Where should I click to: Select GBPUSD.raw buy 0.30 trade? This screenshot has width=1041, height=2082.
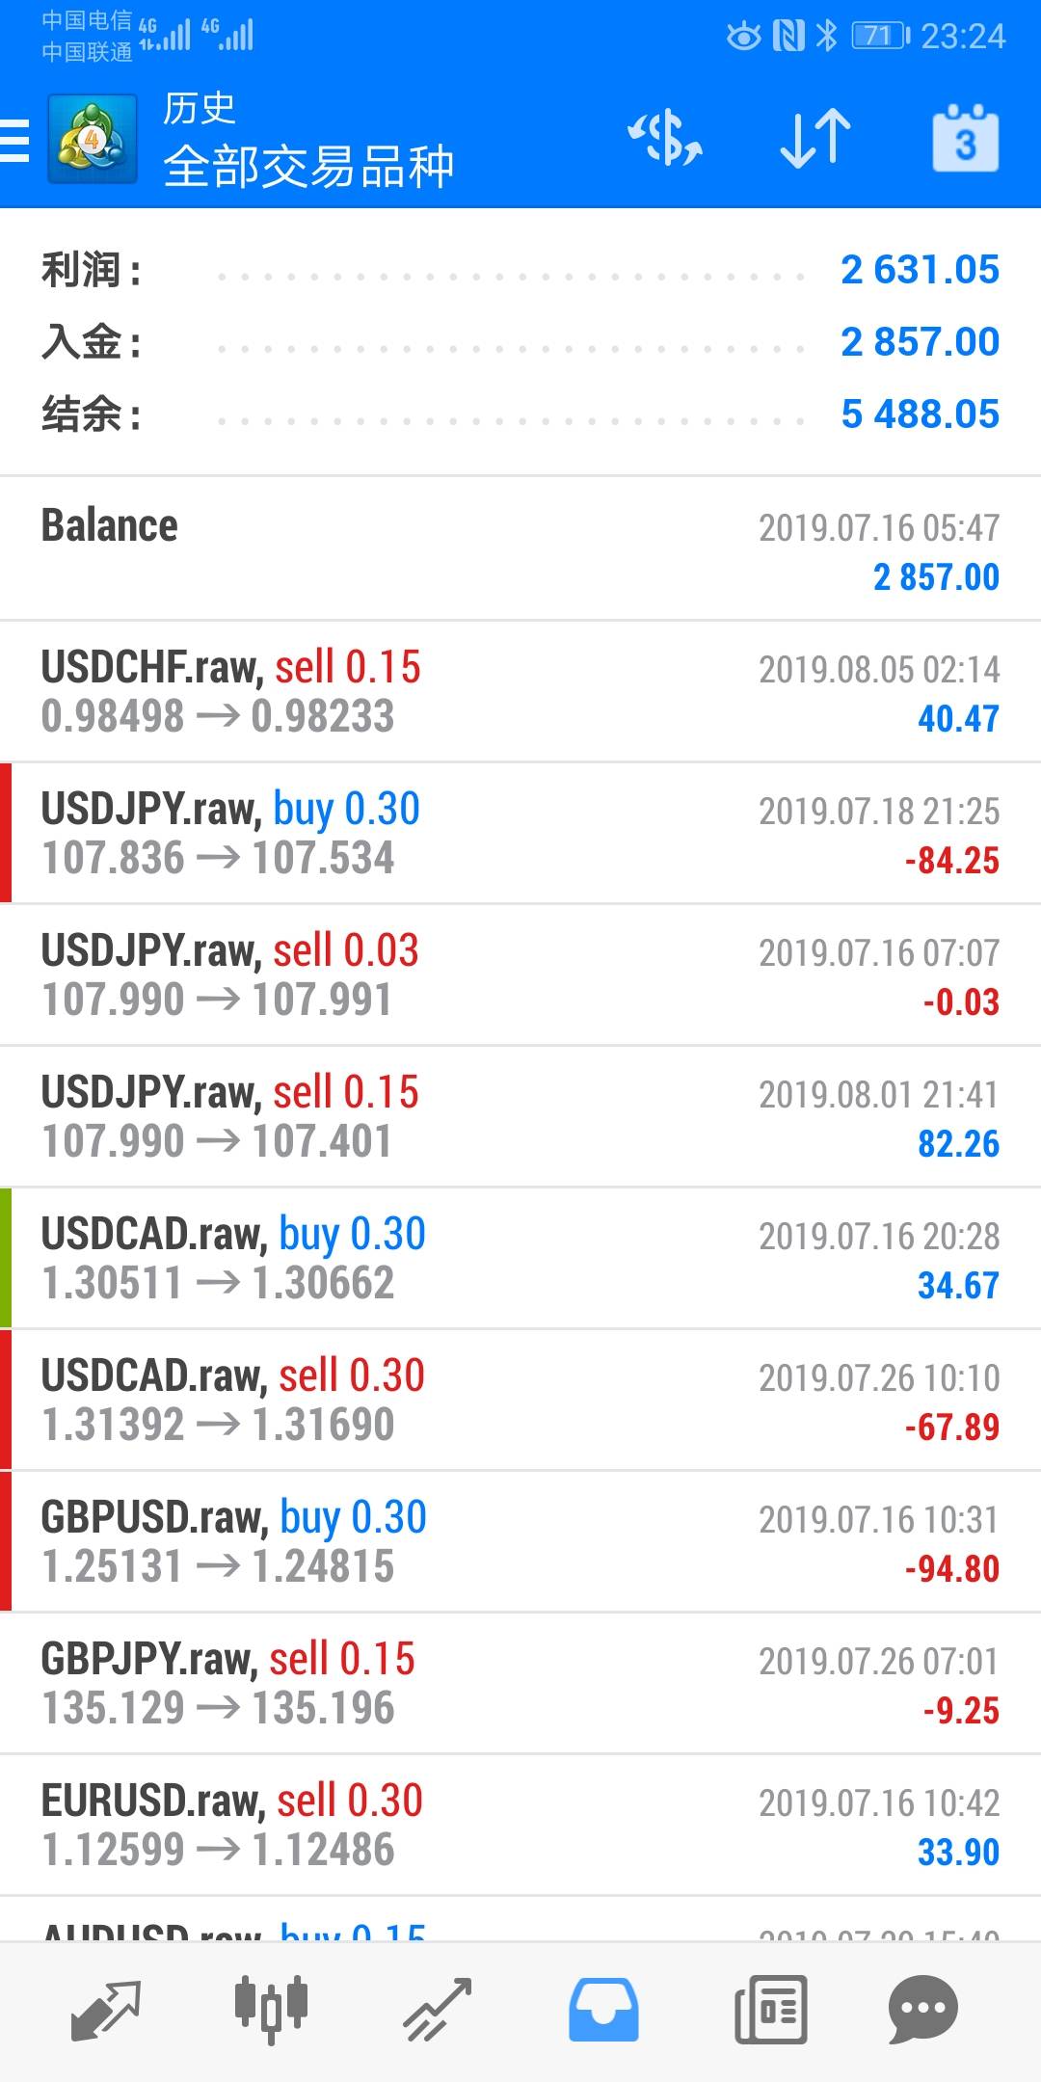point(520,1541)
